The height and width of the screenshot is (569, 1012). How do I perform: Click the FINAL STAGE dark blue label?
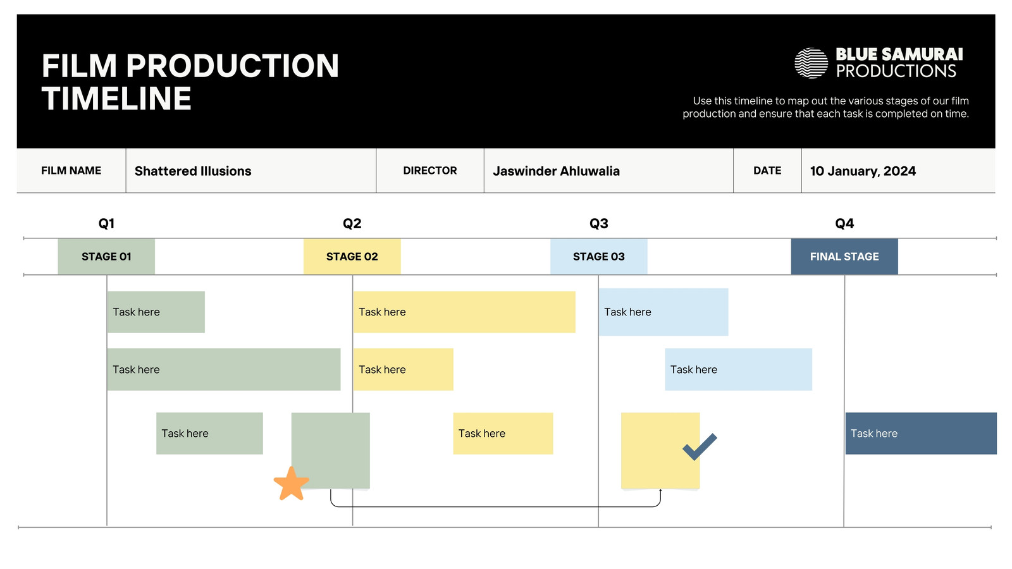844,257
